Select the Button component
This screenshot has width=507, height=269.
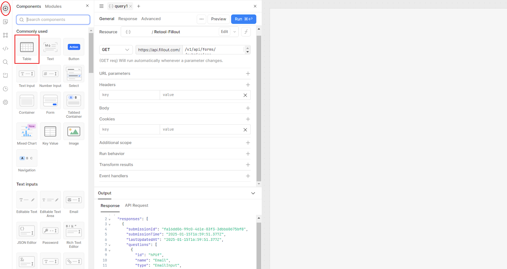coord(74,49)
